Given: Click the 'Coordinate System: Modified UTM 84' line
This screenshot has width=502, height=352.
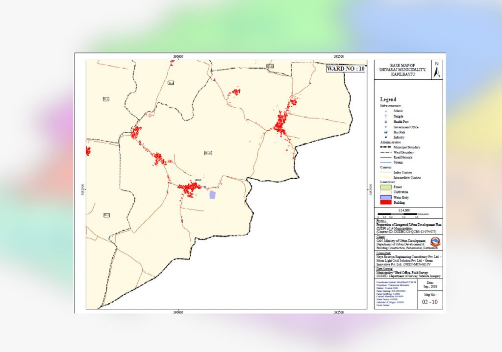Looking at the screenshot, I should coord(396,282).
